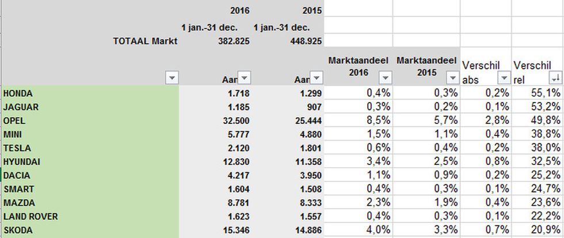Select Mini's relative difference 38,8%
The width and height of the screenshot is (564, 238).
546,134
